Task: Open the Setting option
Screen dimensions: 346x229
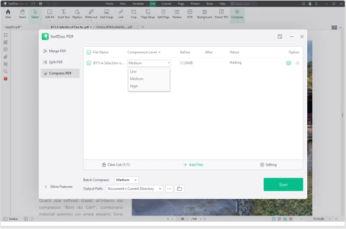Action: 269,165
